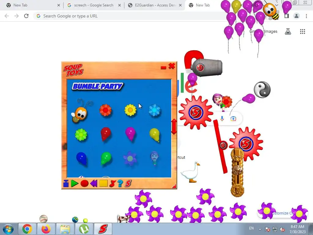Image resolution: width=313 pixels, height=235 pixels.
Task: Open the Windows Start menu
Action: [8, 229]
